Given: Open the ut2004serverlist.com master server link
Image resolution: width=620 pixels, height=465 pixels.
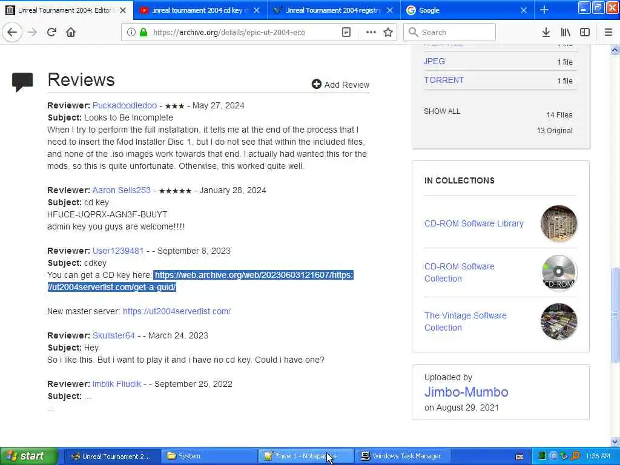Looking at the screenshot, I should point(177,311).
